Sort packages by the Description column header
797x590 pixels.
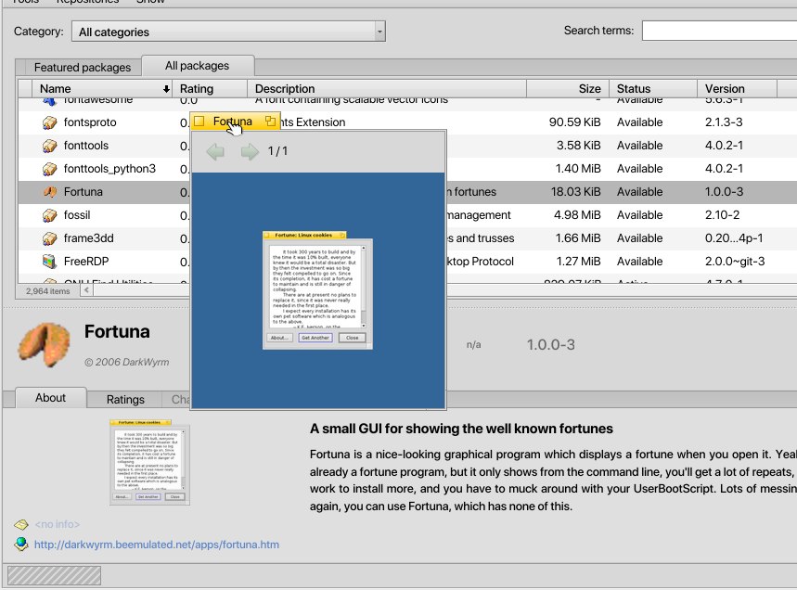[x=386, y=88]
